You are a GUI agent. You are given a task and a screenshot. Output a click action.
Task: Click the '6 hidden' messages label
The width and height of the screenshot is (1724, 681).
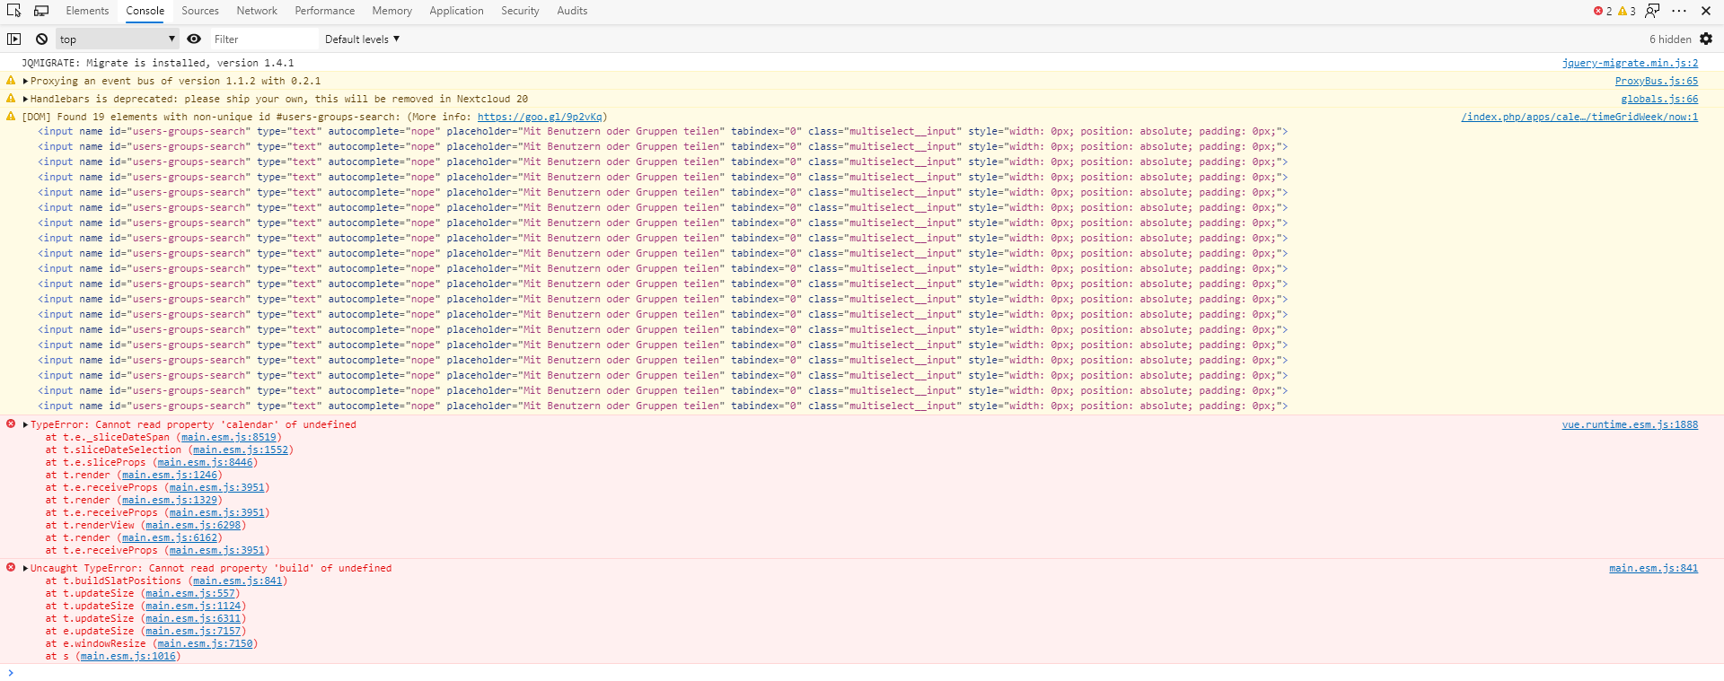(1669, 39)
